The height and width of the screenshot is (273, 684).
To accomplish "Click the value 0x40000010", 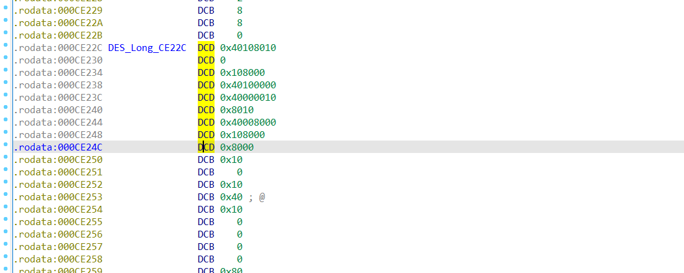I will point(247,97).
